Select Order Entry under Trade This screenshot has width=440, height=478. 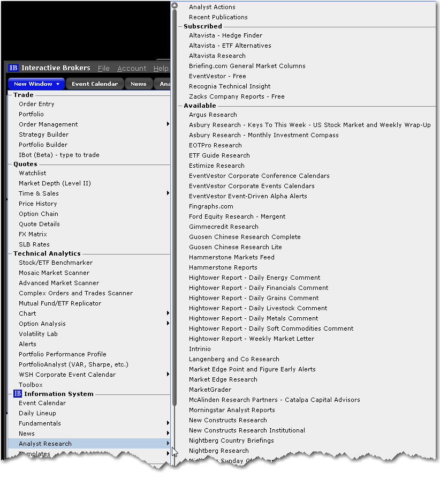point(36,104)
